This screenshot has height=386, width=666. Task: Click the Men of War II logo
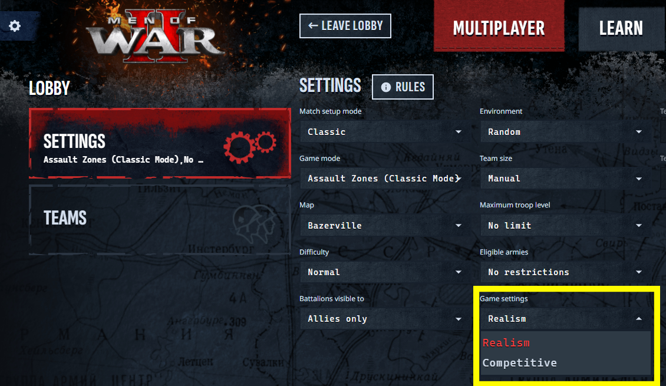pos(154,37)
